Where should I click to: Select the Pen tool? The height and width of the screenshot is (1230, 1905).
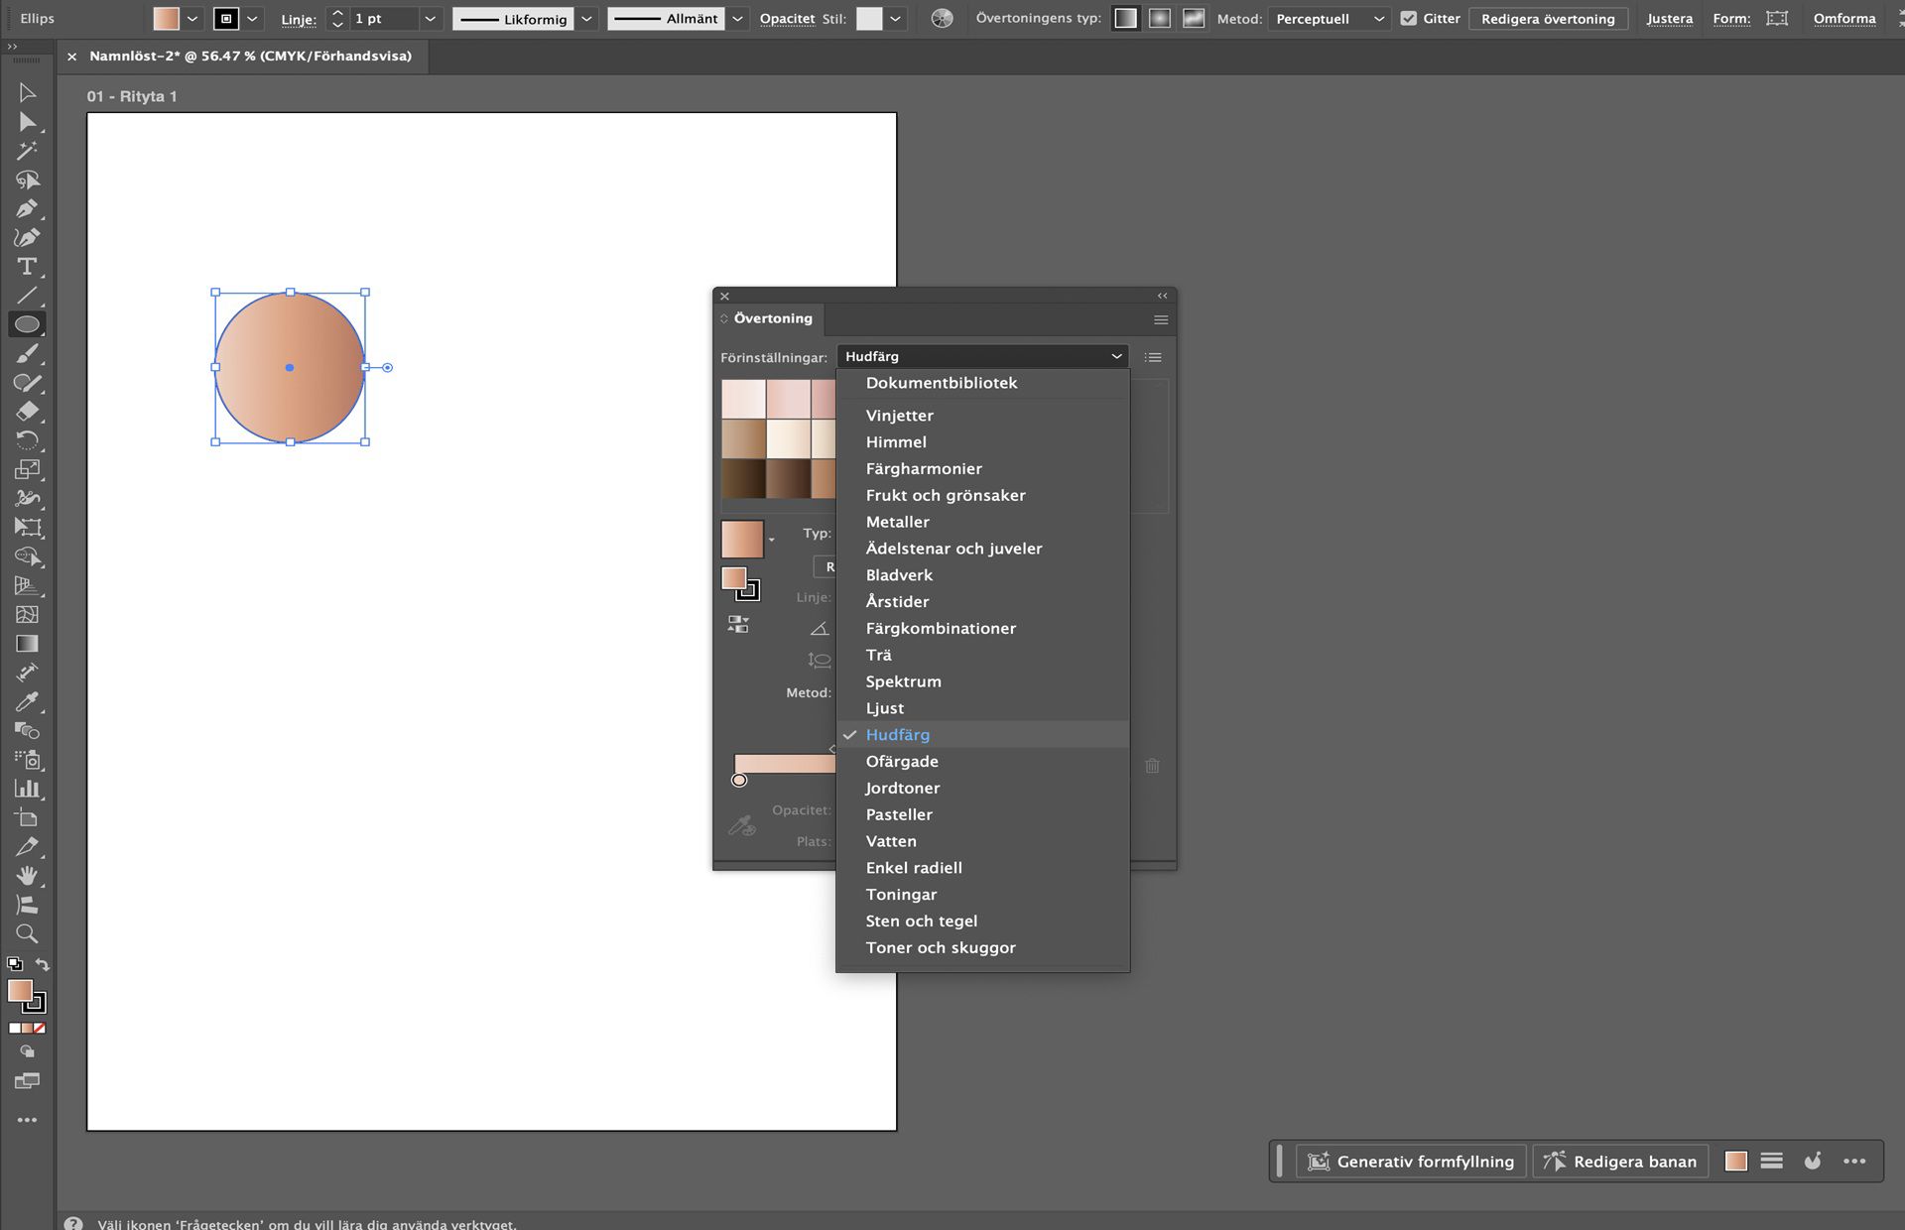28,209
